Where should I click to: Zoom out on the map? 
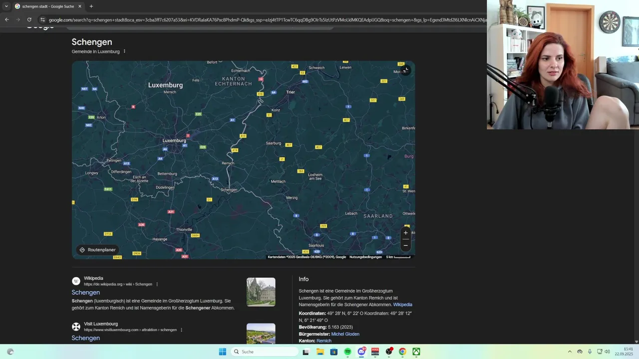coord(405,245)
